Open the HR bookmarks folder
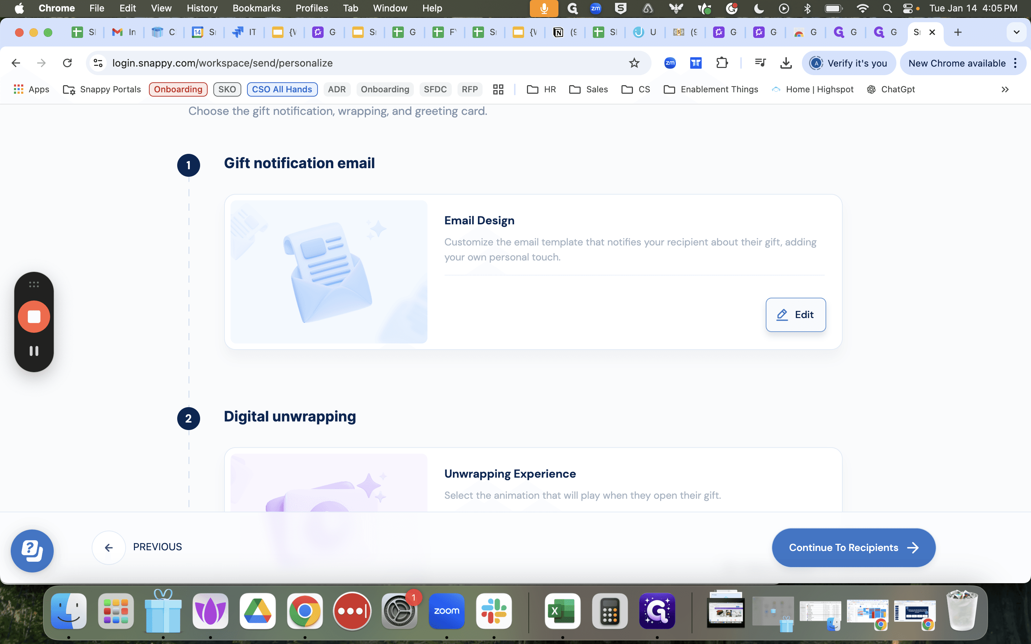This screenshot has height=644, width=1031. (x=542, y=89)
